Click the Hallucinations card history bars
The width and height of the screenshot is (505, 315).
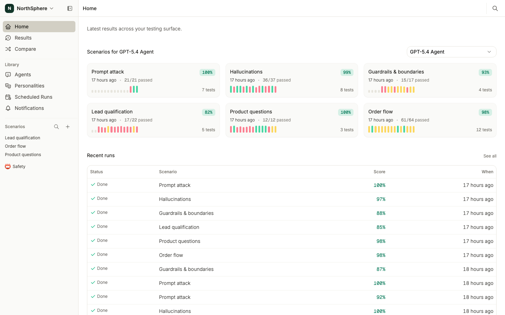(x=253, y=89)
